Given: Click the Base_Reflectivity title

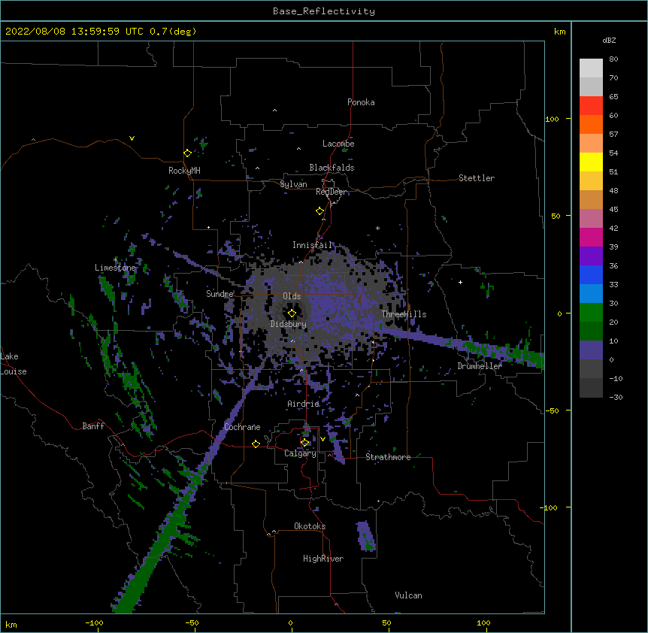Looking at the screenshot, I should [x=324, y=11].
